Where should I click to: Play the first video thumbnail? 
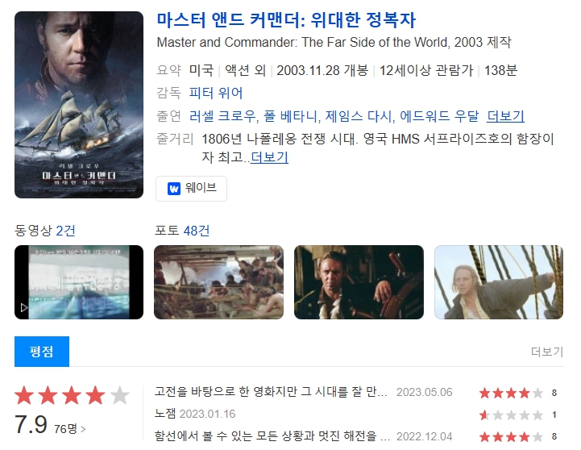point(79,282)
